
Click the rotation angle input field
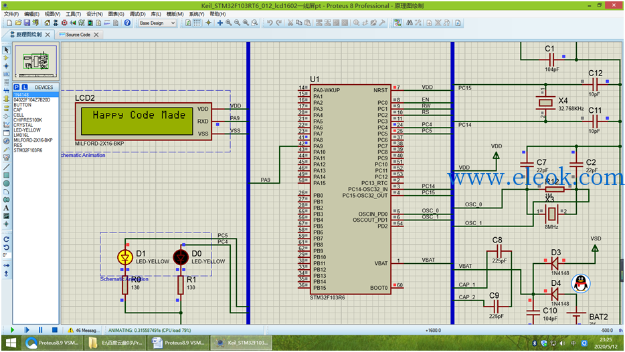(x=7, y=255)
